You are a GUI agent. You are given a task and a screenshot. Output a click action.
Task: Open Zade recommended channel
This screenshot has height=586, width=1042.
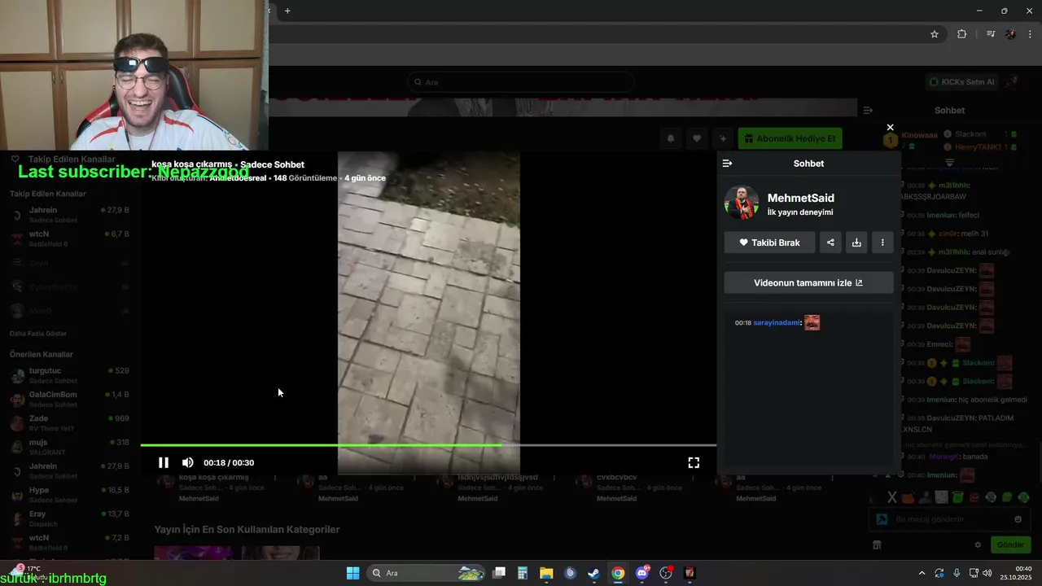[x=70, y=423]
